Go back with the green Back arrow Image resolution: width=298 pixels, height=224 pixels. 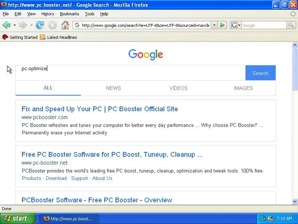pyautogui.click(x=6, y=25)
